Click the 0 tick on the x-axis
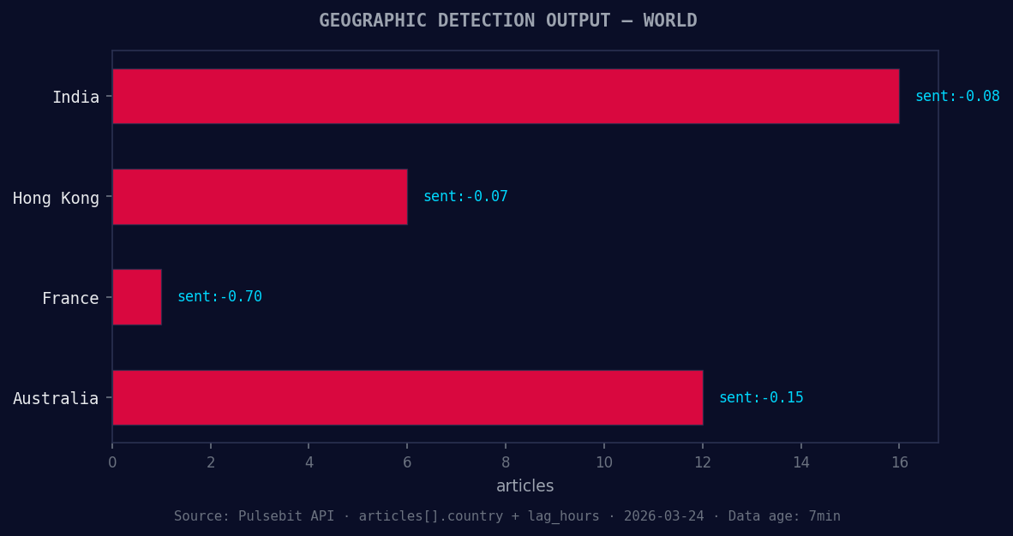 [111, 462]
